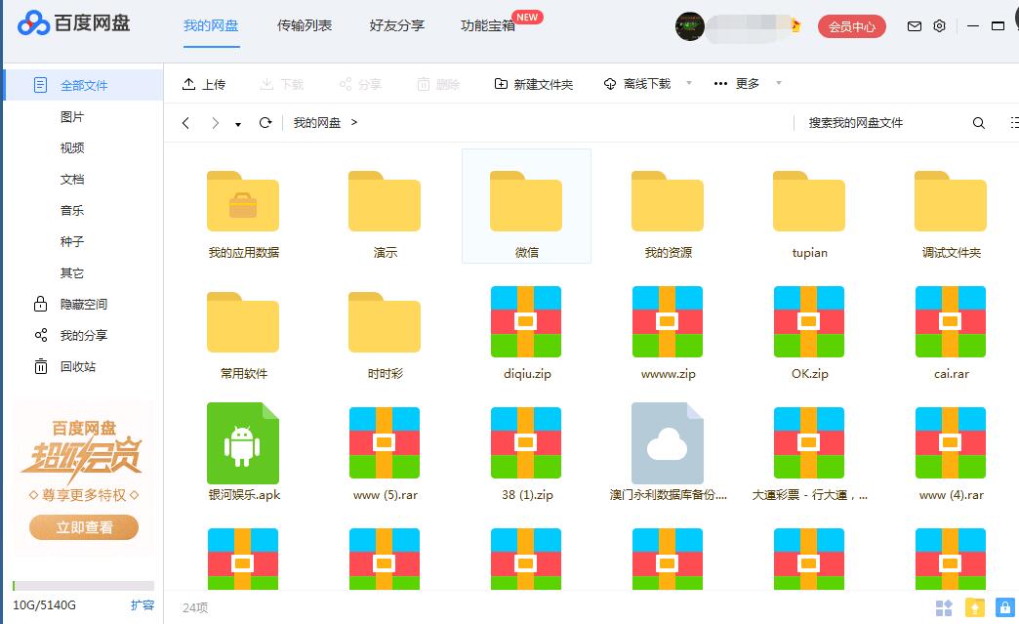The image size is (1019, 624).
Task: Click the 扩容 link
Action: (x=143, y=605)
